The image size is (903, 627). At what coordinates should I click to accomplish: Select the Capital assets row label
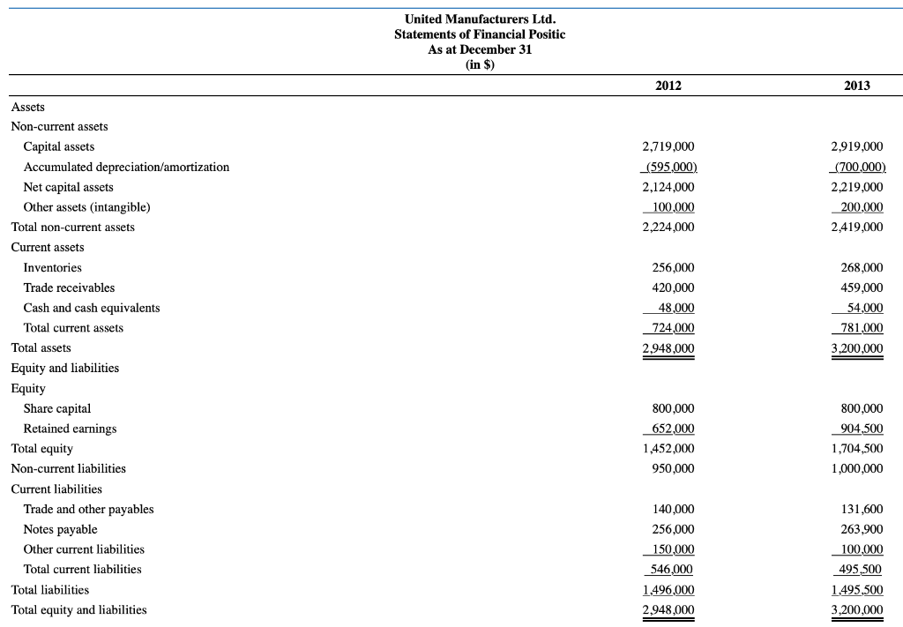click(x=59, y=146)
